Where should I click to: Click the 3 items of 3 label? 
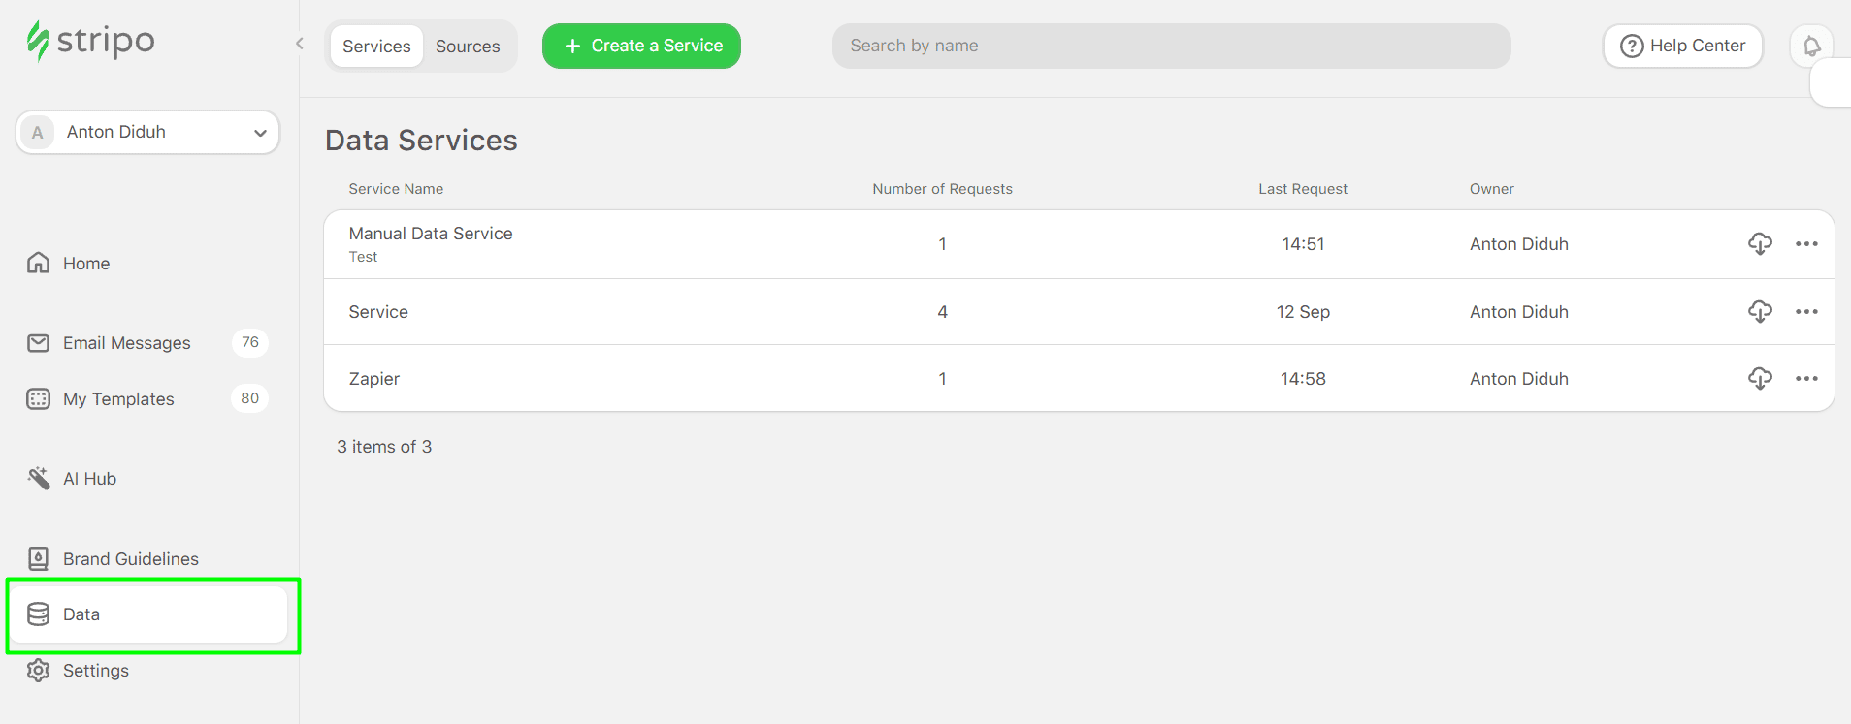[384, 447]
